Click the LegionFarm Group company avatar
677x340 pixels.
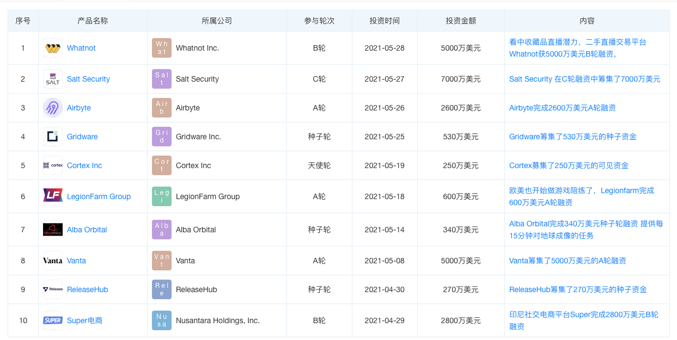pyautogui.click(x=162, y=196)
